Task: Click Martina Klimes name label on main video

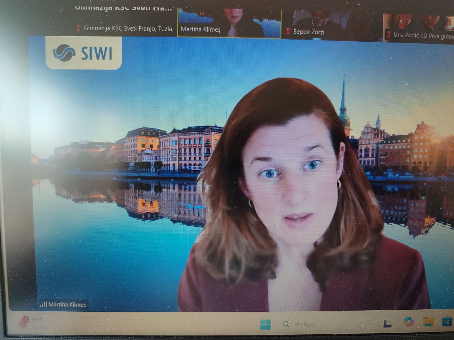Action: pos(67,304)
